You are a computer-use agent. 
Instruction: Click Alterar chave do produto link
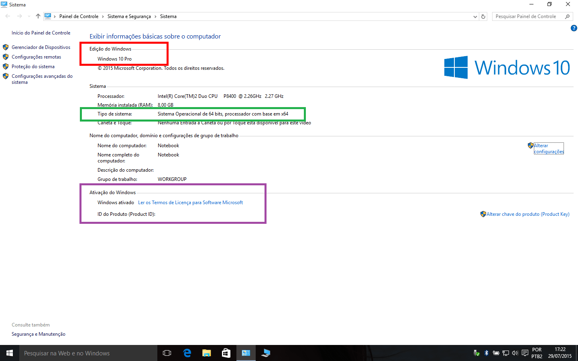click(528, 214)
